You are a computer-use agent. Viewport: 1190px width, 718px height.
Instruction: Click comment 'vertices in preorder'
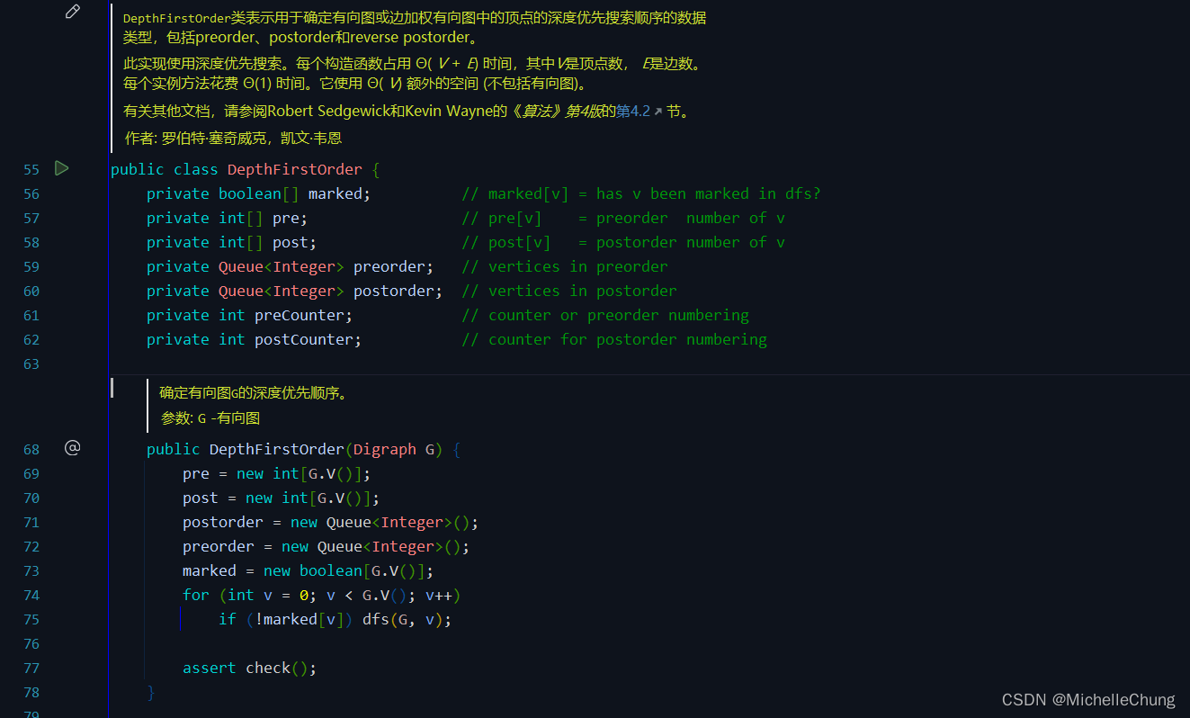click(565, 266)
